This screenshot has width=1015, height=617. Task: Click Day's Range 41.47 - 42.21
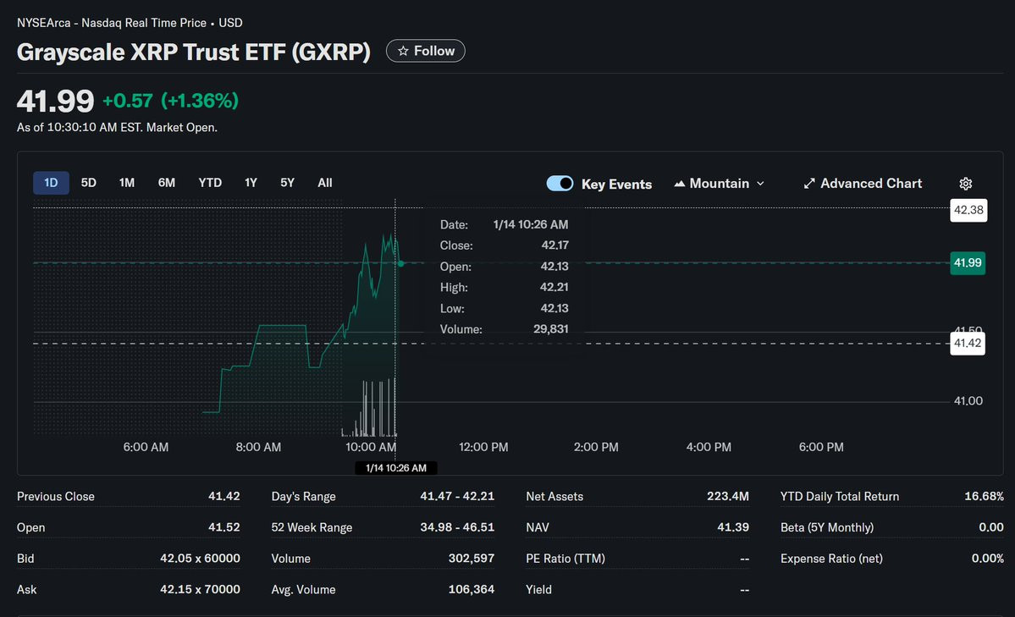(457, 497)
